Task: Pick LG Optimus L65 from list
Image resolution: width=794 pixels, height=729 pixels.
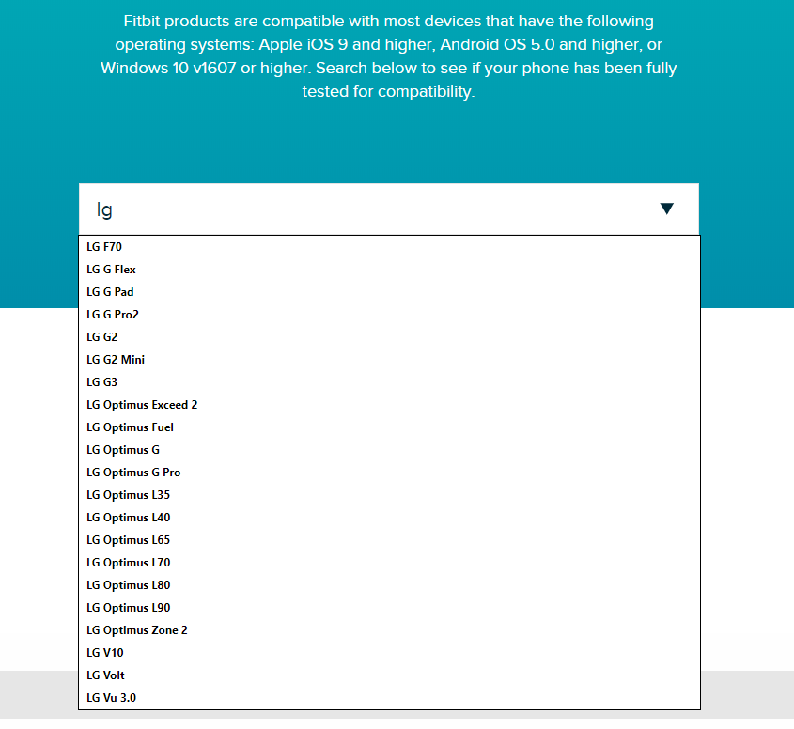Action: click(x=389, y=540)
